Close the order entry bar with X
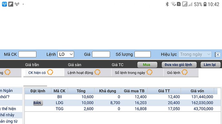 (x=217, y=55)
